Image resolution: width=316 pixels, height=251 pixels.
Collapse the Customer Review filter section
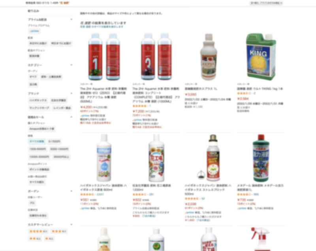click(71, 225)
